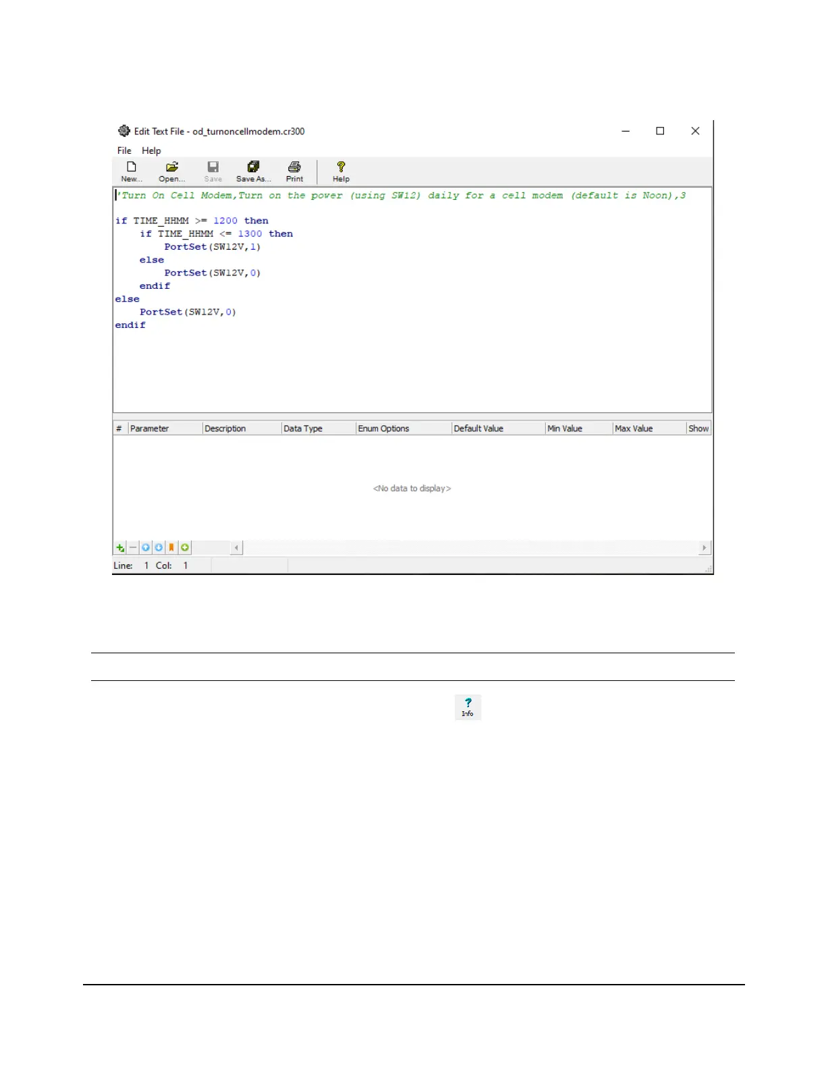Click the gear icon in the title bar

point(124,131)
